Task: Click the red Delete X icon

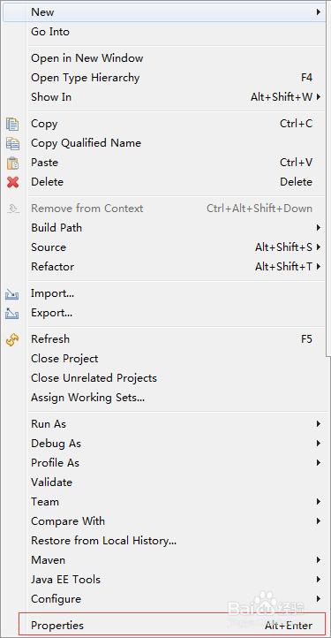Action: [12, 182]
